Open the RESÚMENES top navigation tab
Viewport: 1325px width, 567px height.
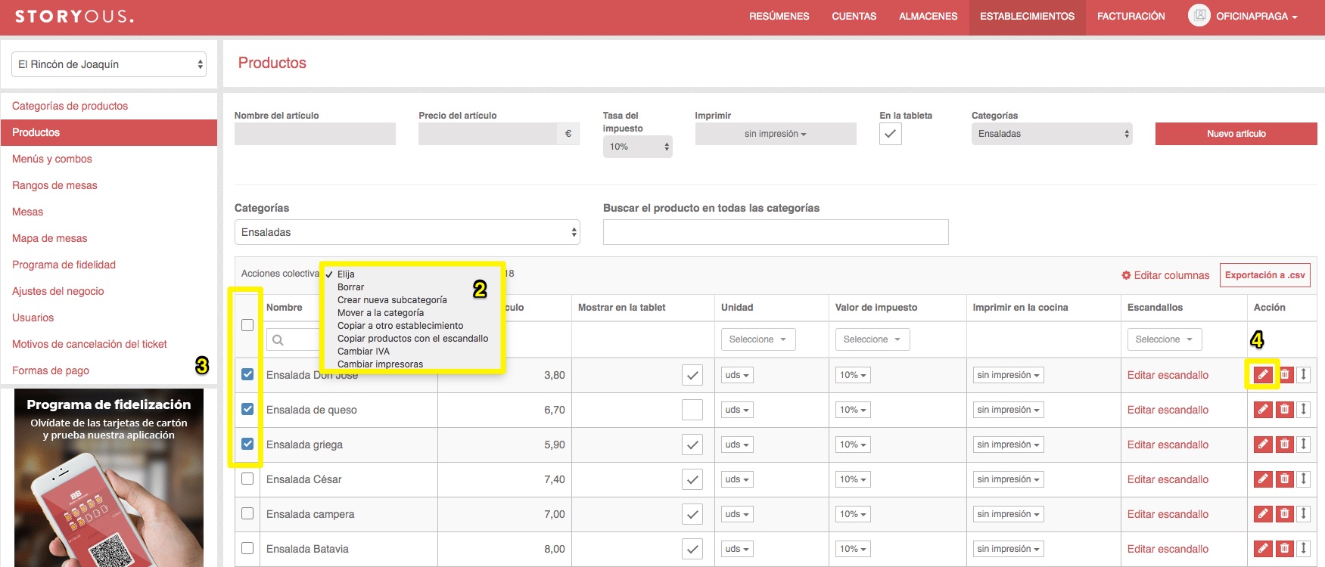coord(779,16)
